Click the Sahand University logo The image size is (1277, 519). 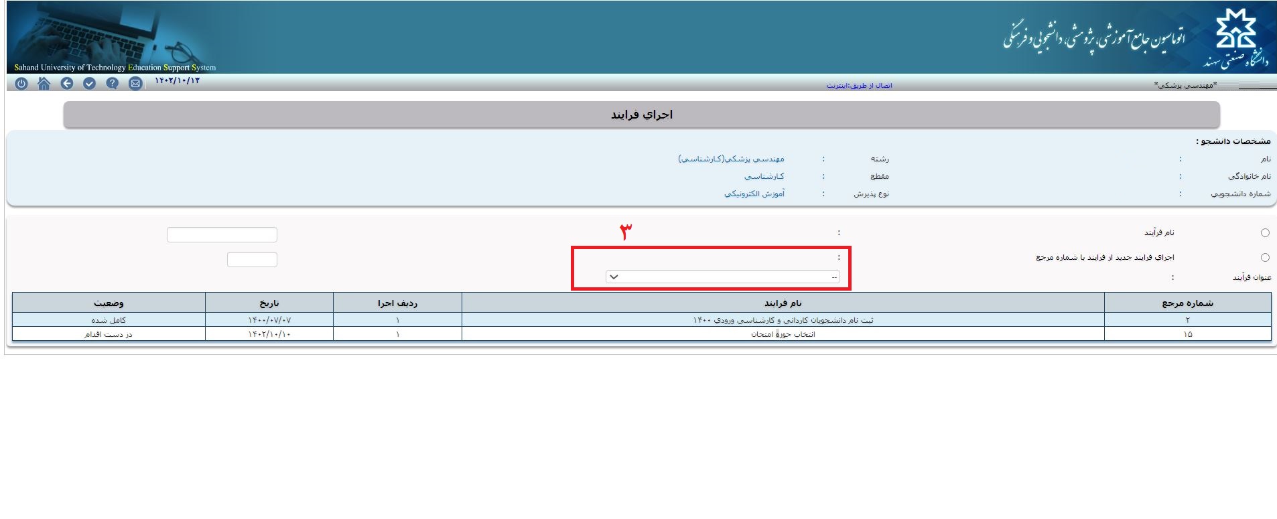(x=1236, y=39)
